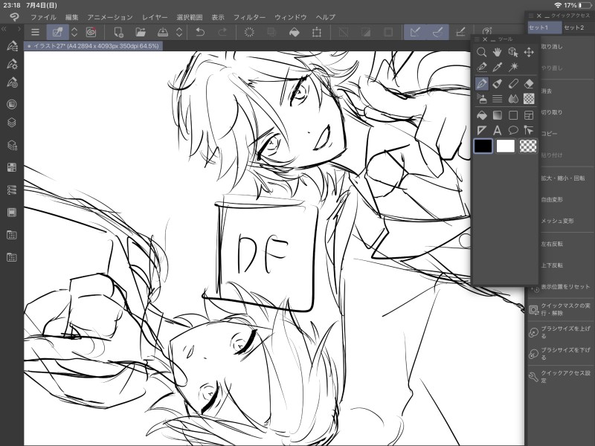Toggle touch gesture edit icon in command bar
This screenshot has width=595, height=446.
pos(58,32)
